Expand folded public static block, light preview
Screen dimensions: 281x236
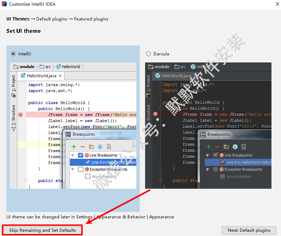pos(26,180)
